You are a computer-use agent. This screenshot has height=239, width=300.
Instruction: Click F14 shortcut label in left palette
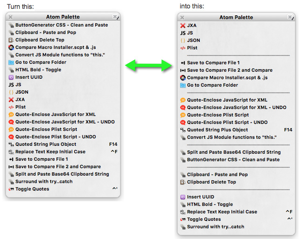pos(113,144)
